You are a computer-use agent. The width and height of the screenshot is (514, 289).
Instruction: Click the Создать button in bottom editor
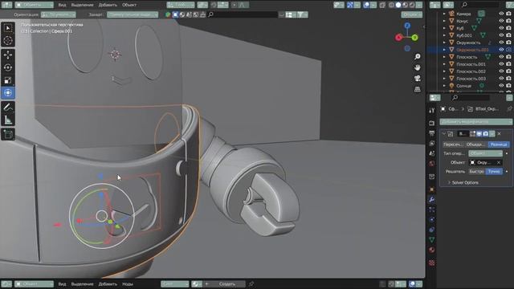pos(226,283)
